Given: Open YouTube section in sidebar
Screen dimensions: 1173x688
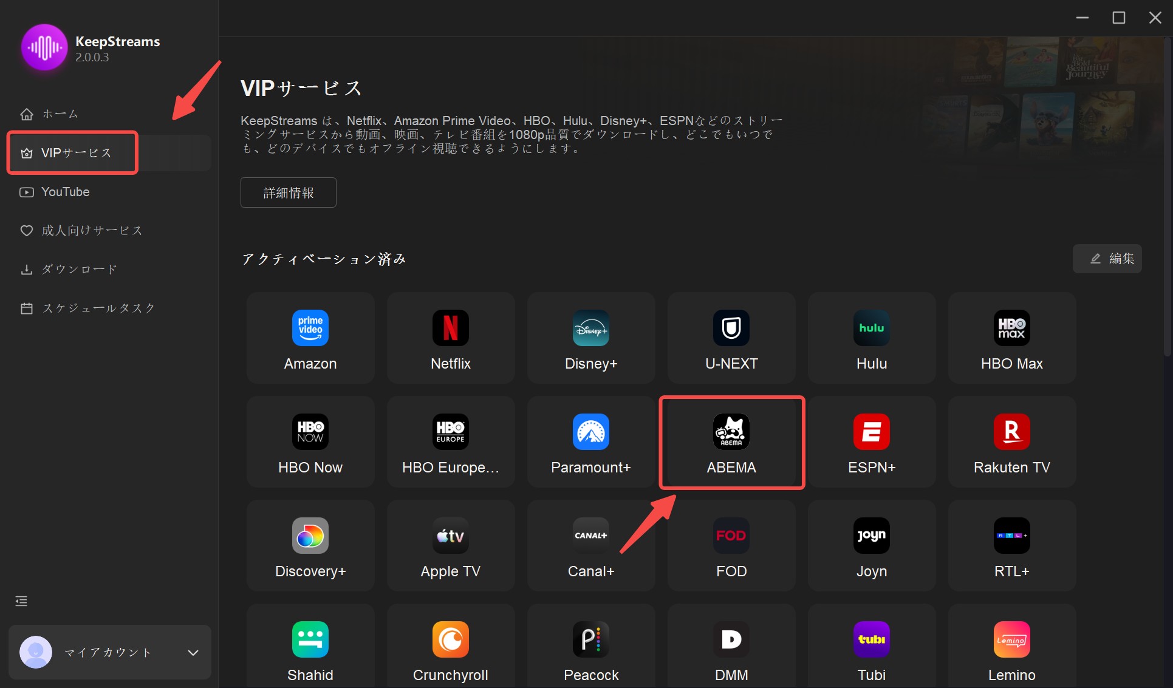Looking at the screenshot, I should pyautogui.click(x=109, y=192).
